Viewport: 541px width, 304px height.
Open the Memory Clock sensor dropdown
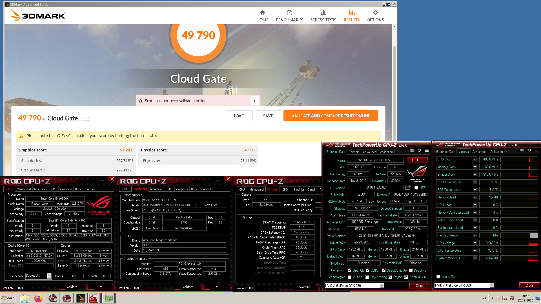click(x=475, y=167)
